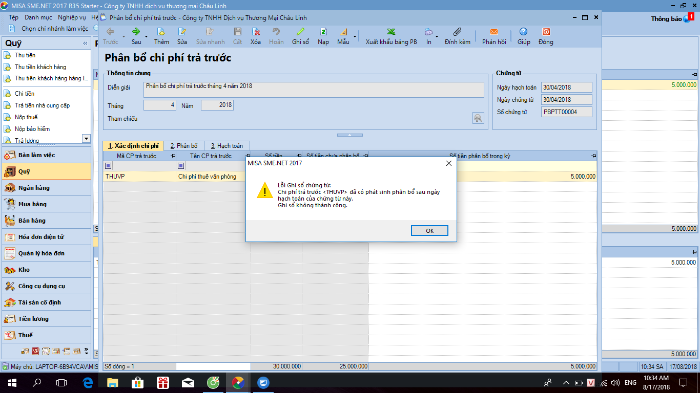Open the Tệp menu
The image size is (700, 393).
click(x=13, y=17)
